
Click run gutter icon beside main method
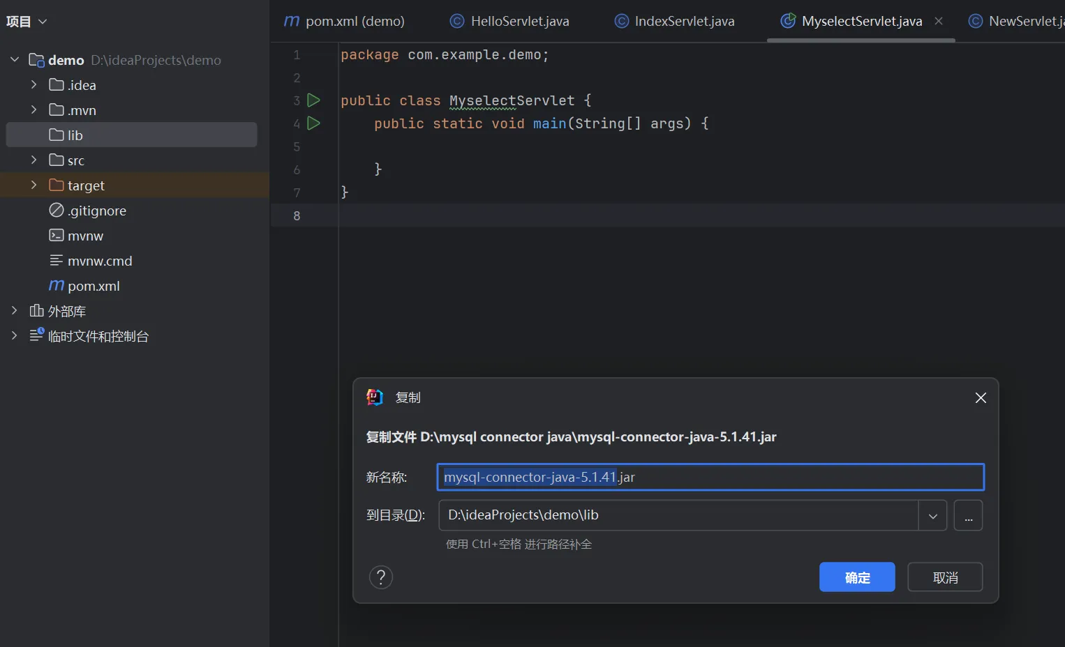[x=313, y=123]
